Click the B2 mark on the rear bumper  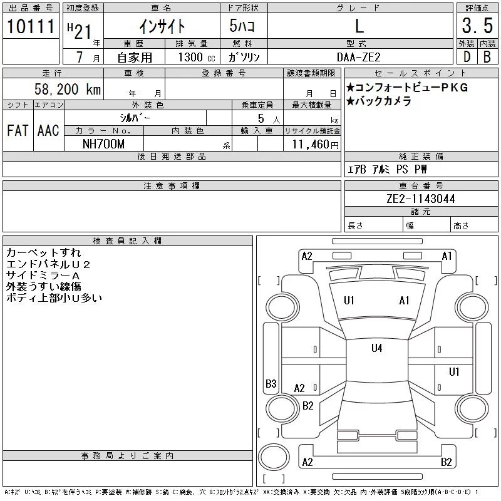coord(446,462)
